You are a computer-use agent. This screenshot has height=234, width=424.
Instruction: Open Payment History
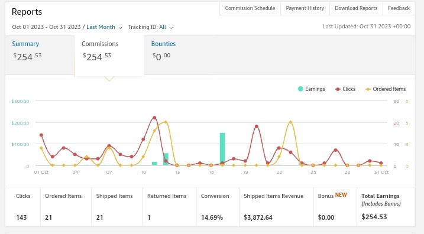305,8
